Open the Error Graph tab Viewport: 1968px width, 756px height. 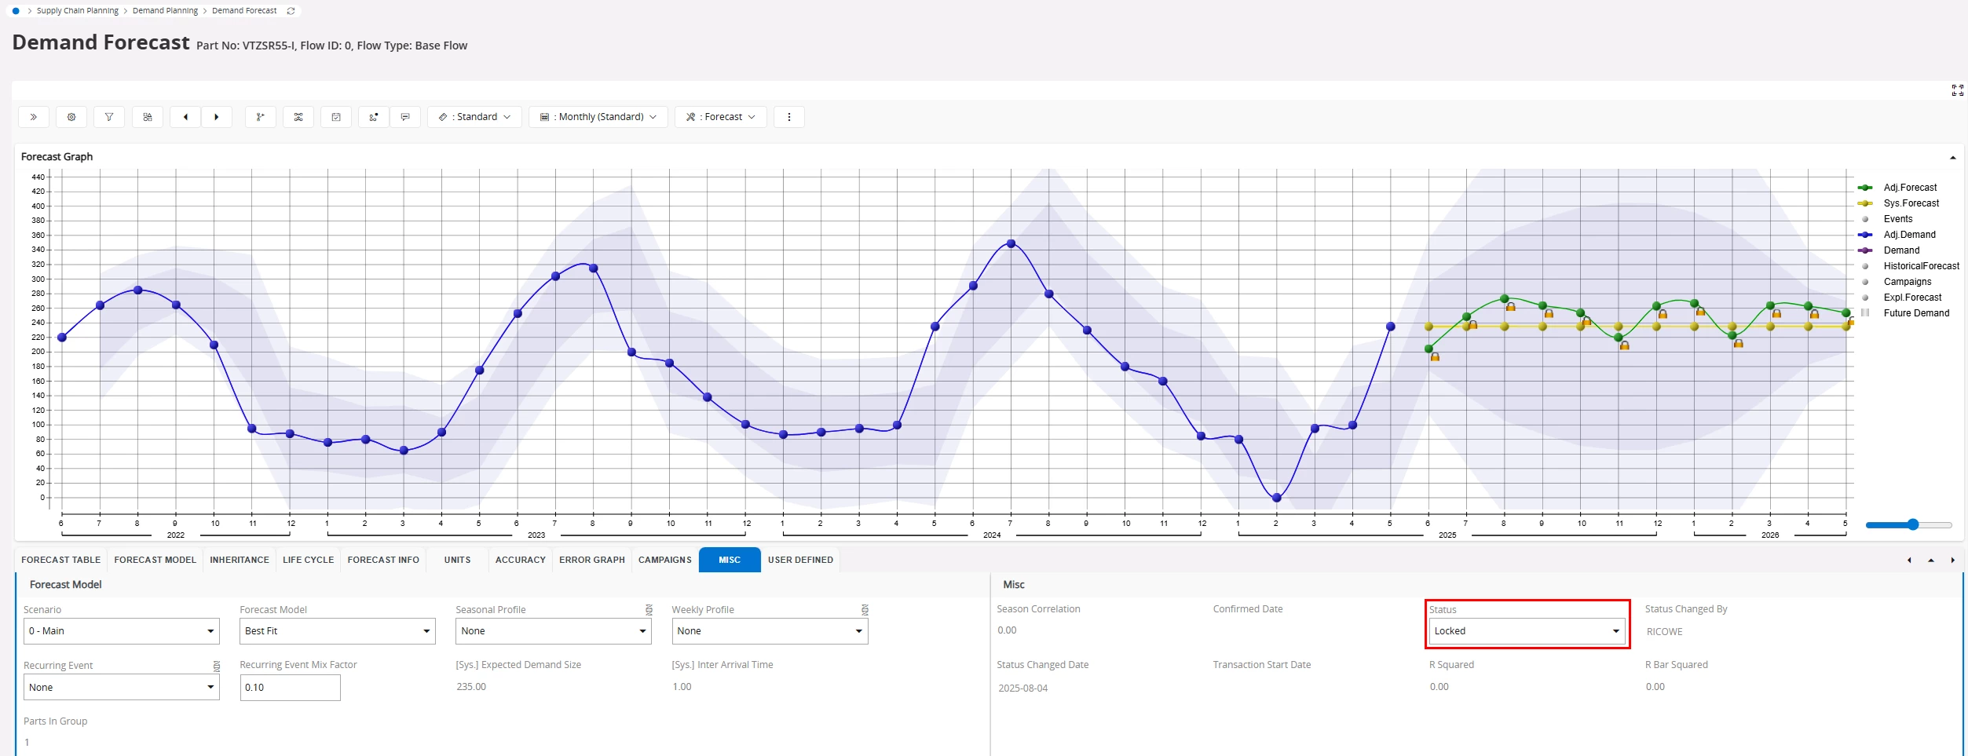[x=592, y=561]
